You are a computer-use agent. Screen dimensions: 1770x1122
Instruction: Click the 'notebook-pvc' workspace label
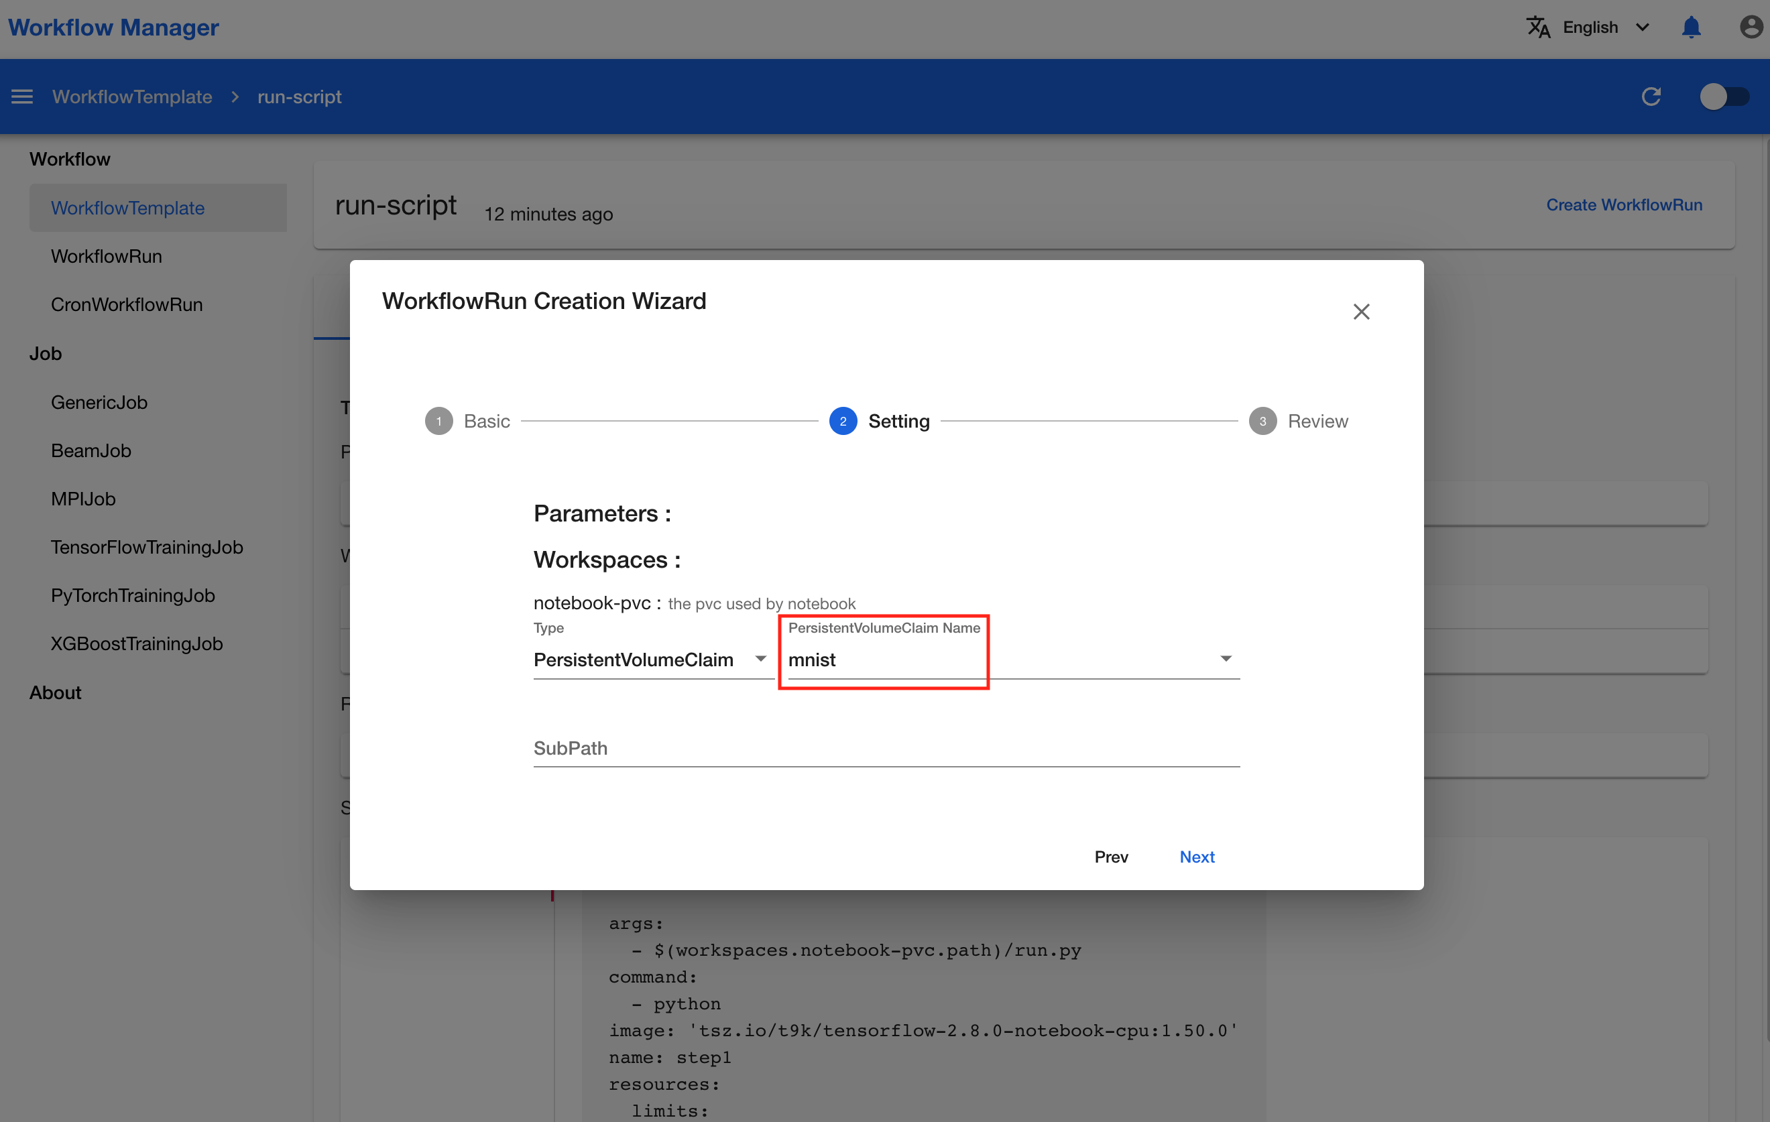(592, 603)
